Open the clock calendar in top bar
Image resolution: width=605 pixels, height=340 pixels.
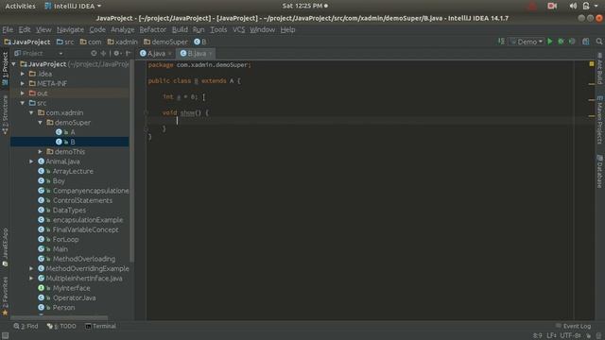[x=304, y=6]
